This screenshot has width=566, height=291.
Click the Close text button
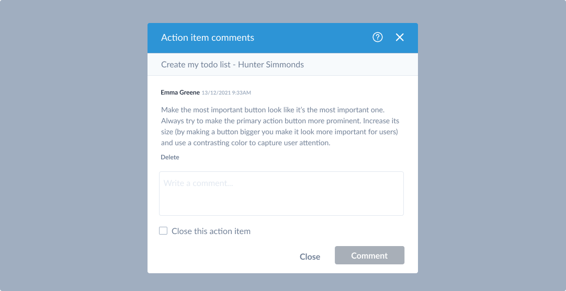310,257
